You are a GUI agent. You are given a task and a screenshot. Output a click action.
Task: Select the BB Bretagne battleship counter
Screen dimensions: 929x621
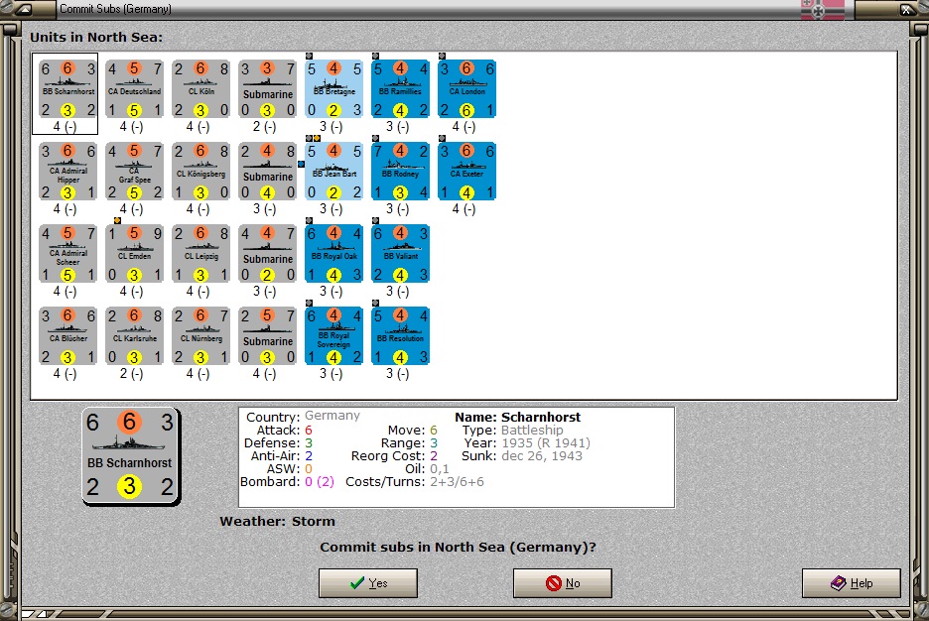click(333, 89)
